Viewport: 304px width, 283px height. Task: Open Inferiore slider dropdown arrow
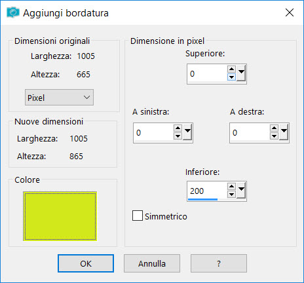241,190
